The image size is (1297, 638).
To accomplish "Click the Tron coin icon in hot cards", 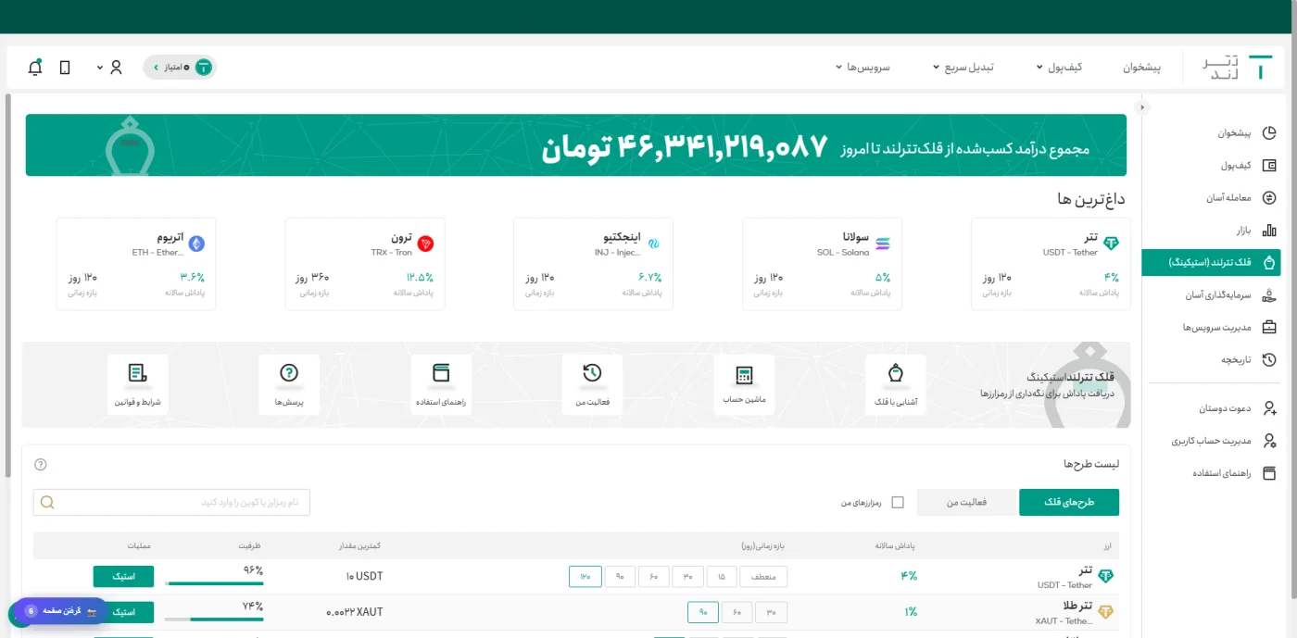I will click(426, 244).
